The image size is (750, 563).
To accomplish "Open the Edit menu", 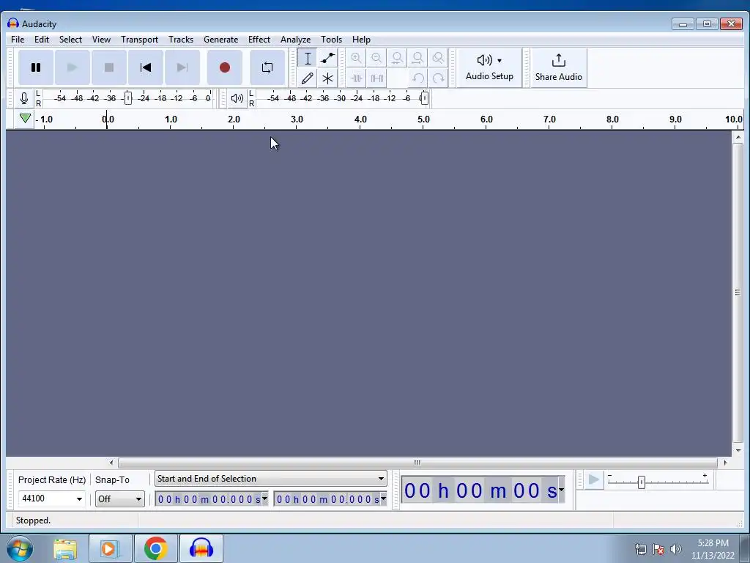I will pyautogui.click(x=42, y=40).
